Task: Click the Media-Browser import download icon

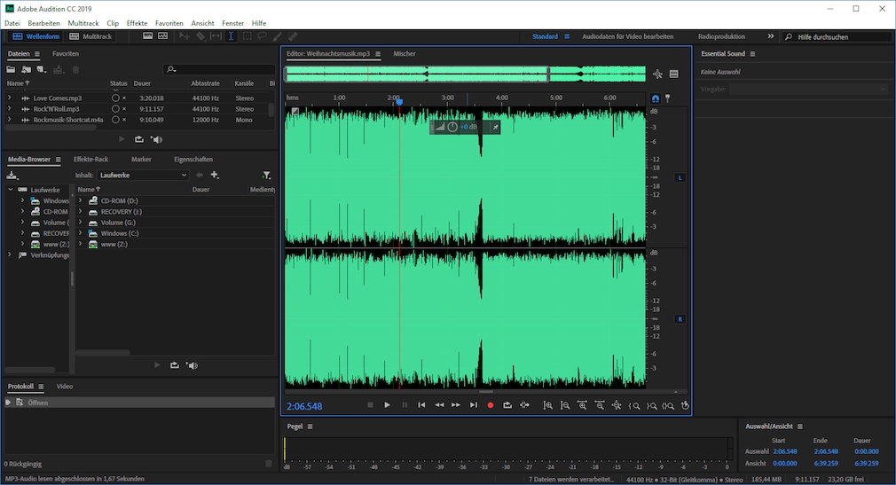Action: click(12, 176)
